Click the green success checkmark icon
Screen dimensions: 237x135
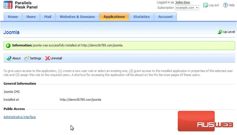point(8,45)
